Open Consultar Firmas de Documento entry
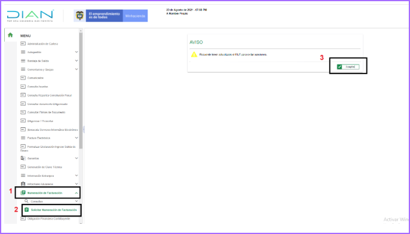410x234 pixels. tap(47, 112)
